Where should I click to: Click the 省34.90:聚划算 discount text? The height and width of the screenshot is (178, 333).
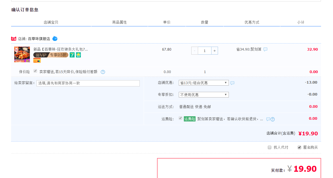pyautogui.click(x=249, y=49)
